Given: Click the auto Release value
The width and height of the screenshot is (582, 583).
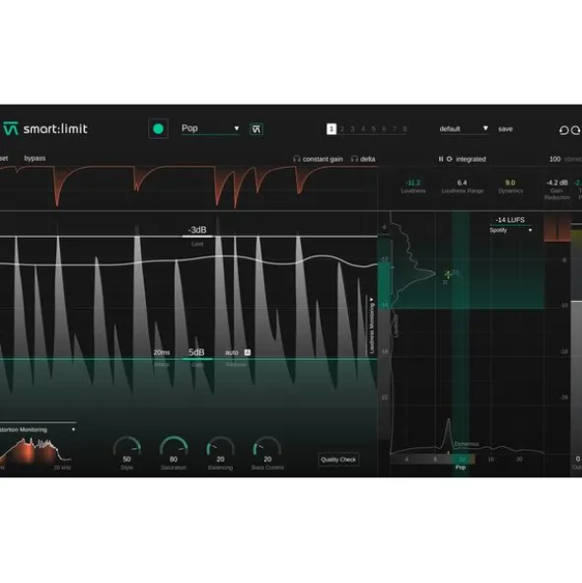Looking at the screenshot, I should (x=231, y=352).
